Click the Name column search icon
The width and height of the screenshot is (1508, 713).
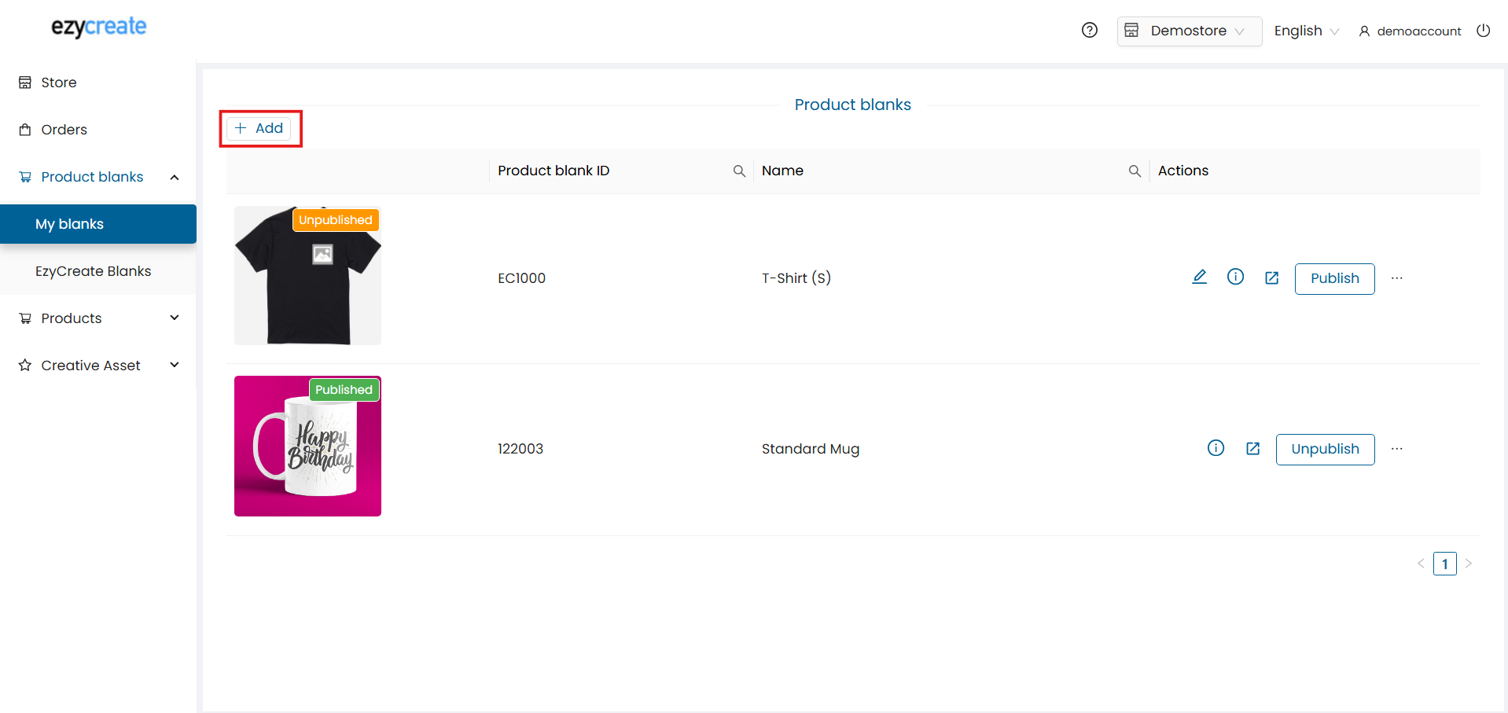coord(1135,171)
